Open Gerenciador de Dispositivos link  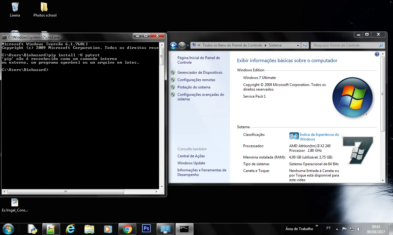coord(200,73)
